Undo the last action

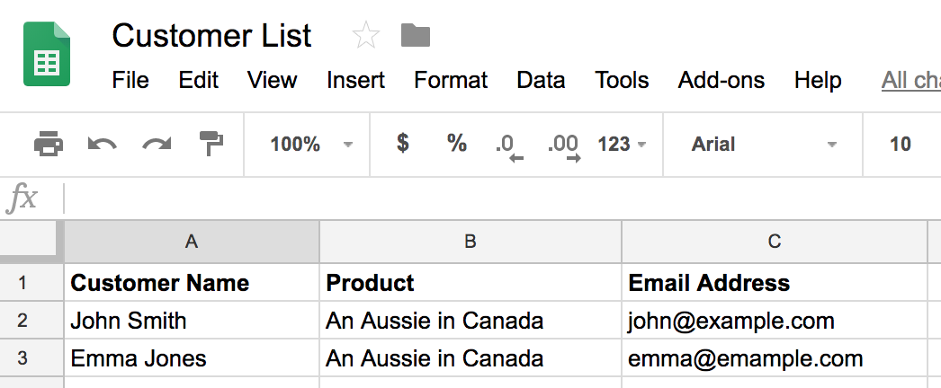click(102, 145)
